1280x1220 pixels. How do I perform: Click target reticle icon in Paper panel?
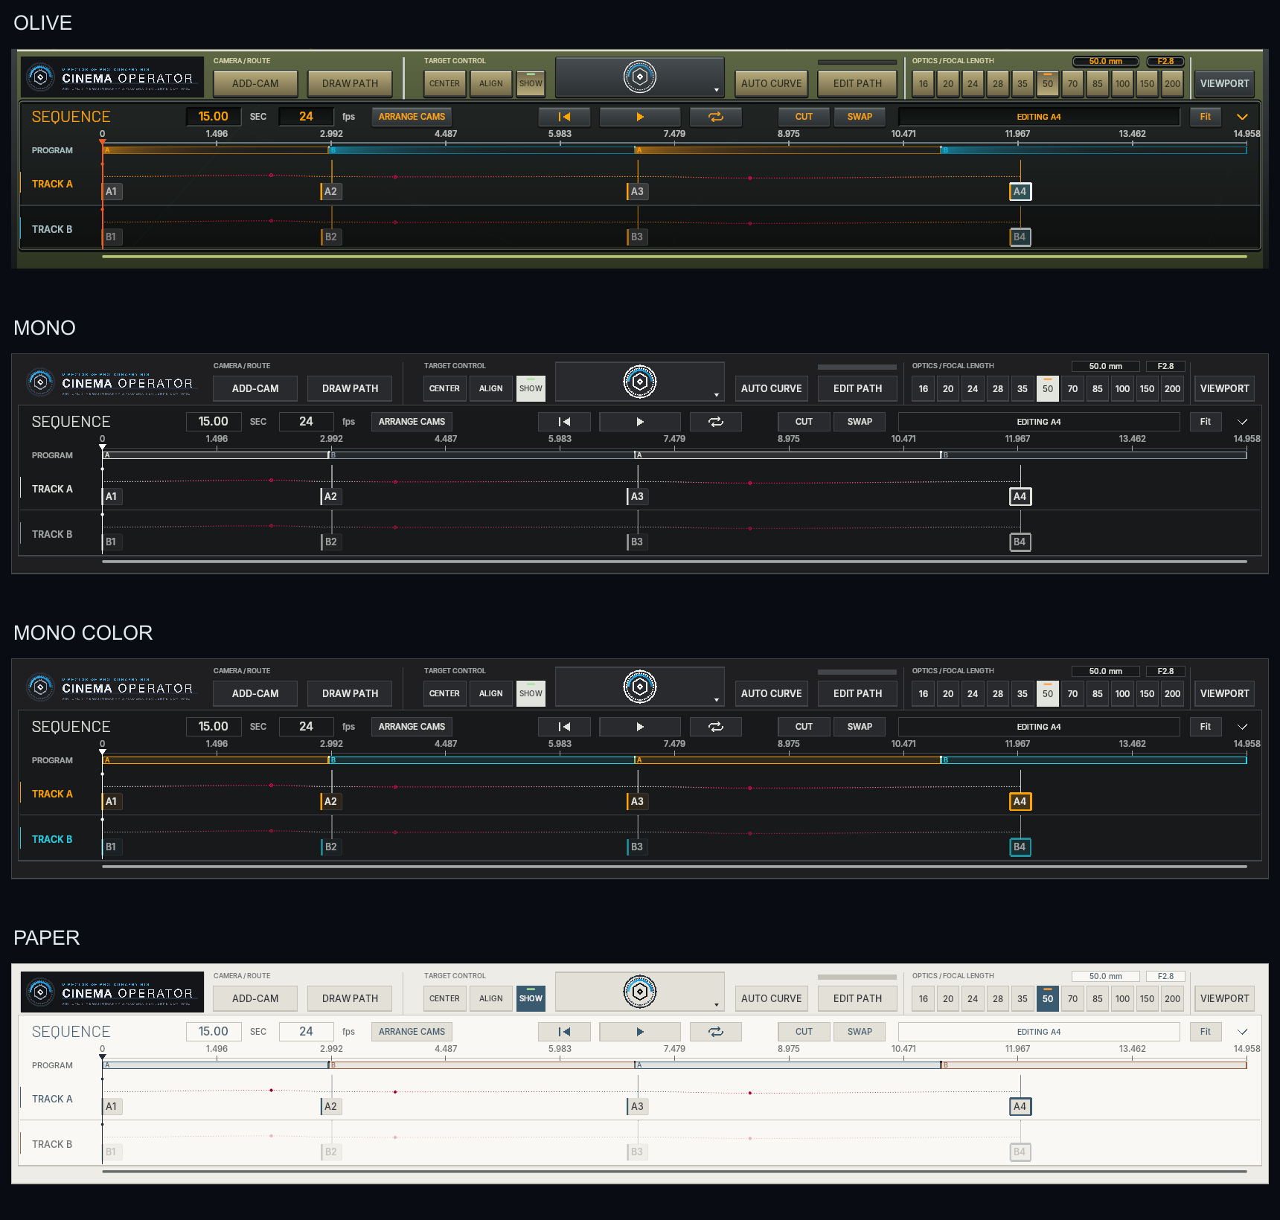(x=639, y=992)
